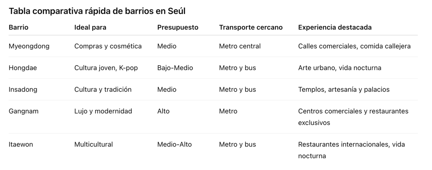Click the Insadong neighborhood cell
Viewport: 432px width, 170px height.
point(23,90)
